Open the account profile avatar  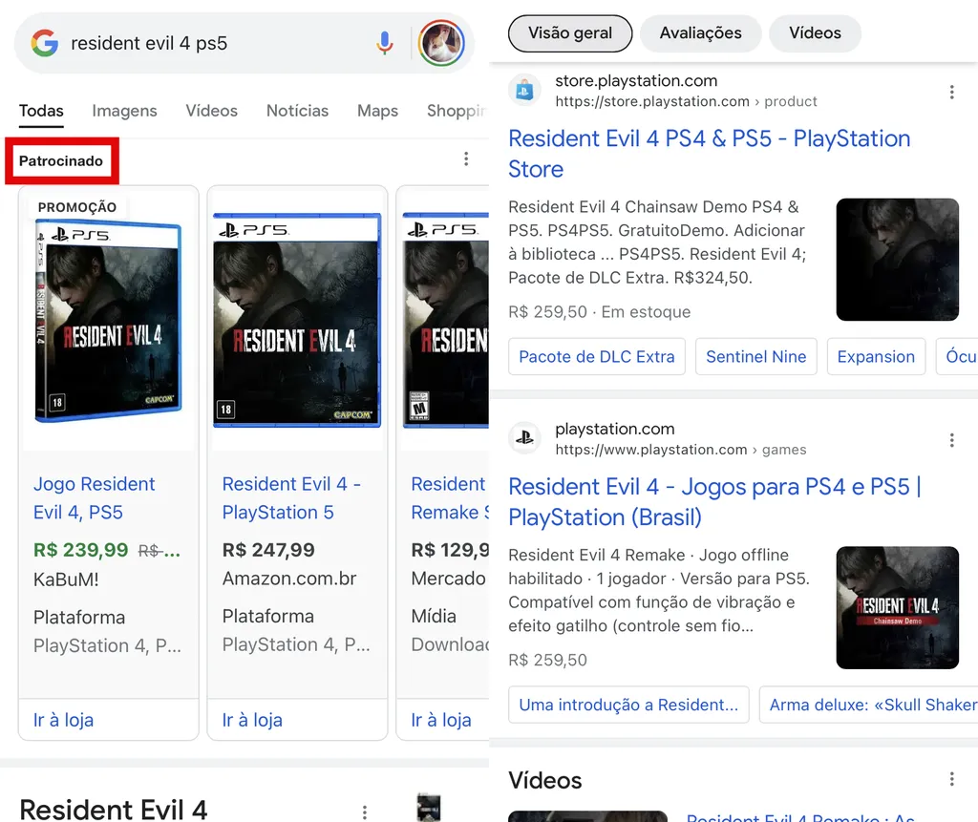(x=441, y=43)
